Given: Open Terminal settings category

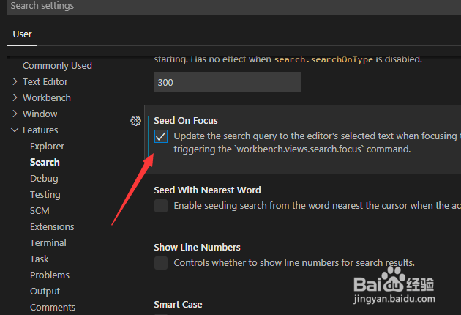Looking at the screenshot, I should coord(48,243).
